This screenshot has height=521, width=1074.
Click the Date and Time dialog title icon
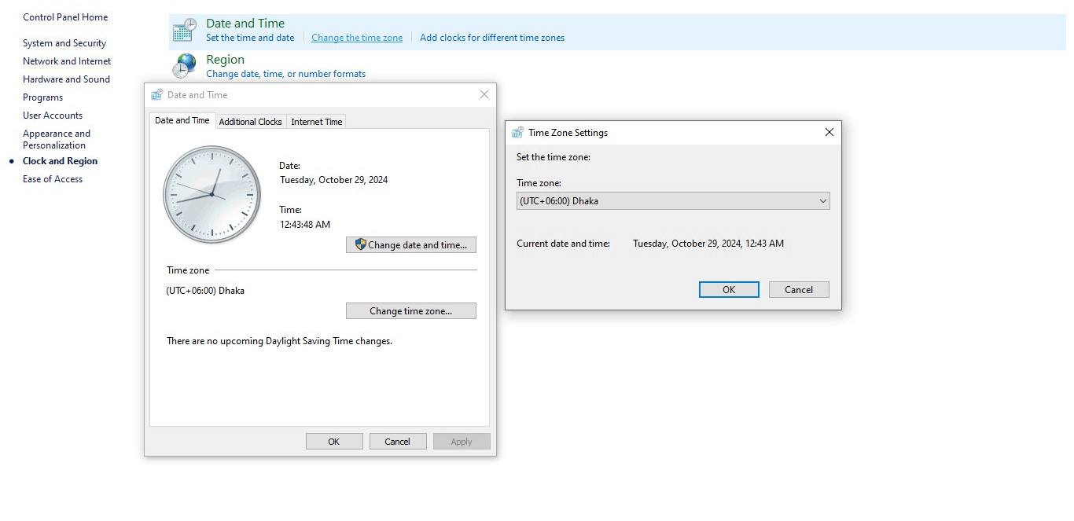click(x=156, y=95)
